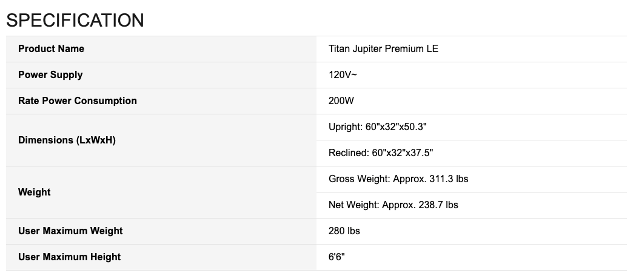The width and height of the screenshot is (636, 279).
Task: Select the User Maximum Weight label
Action: click(x=70, y=231)
